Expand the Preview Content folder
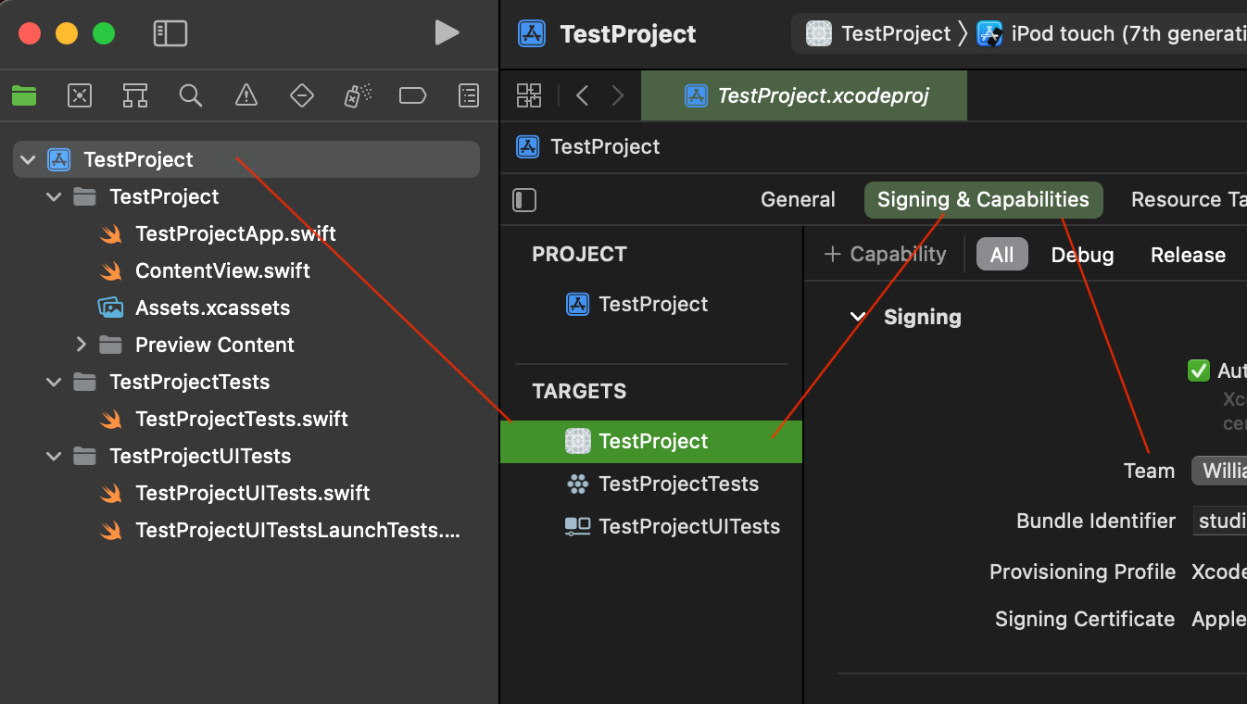Image resolution: width=1247 pixels, height=704 pixels. (81, 345)
